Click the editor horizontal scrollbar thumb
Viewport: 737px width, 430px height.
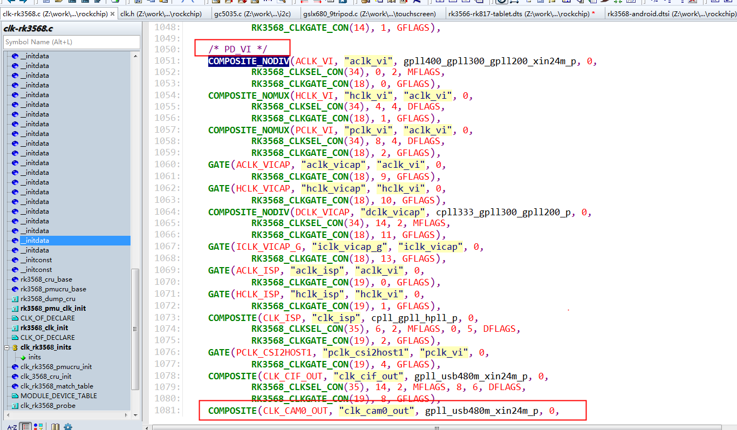tap(437, 426)
